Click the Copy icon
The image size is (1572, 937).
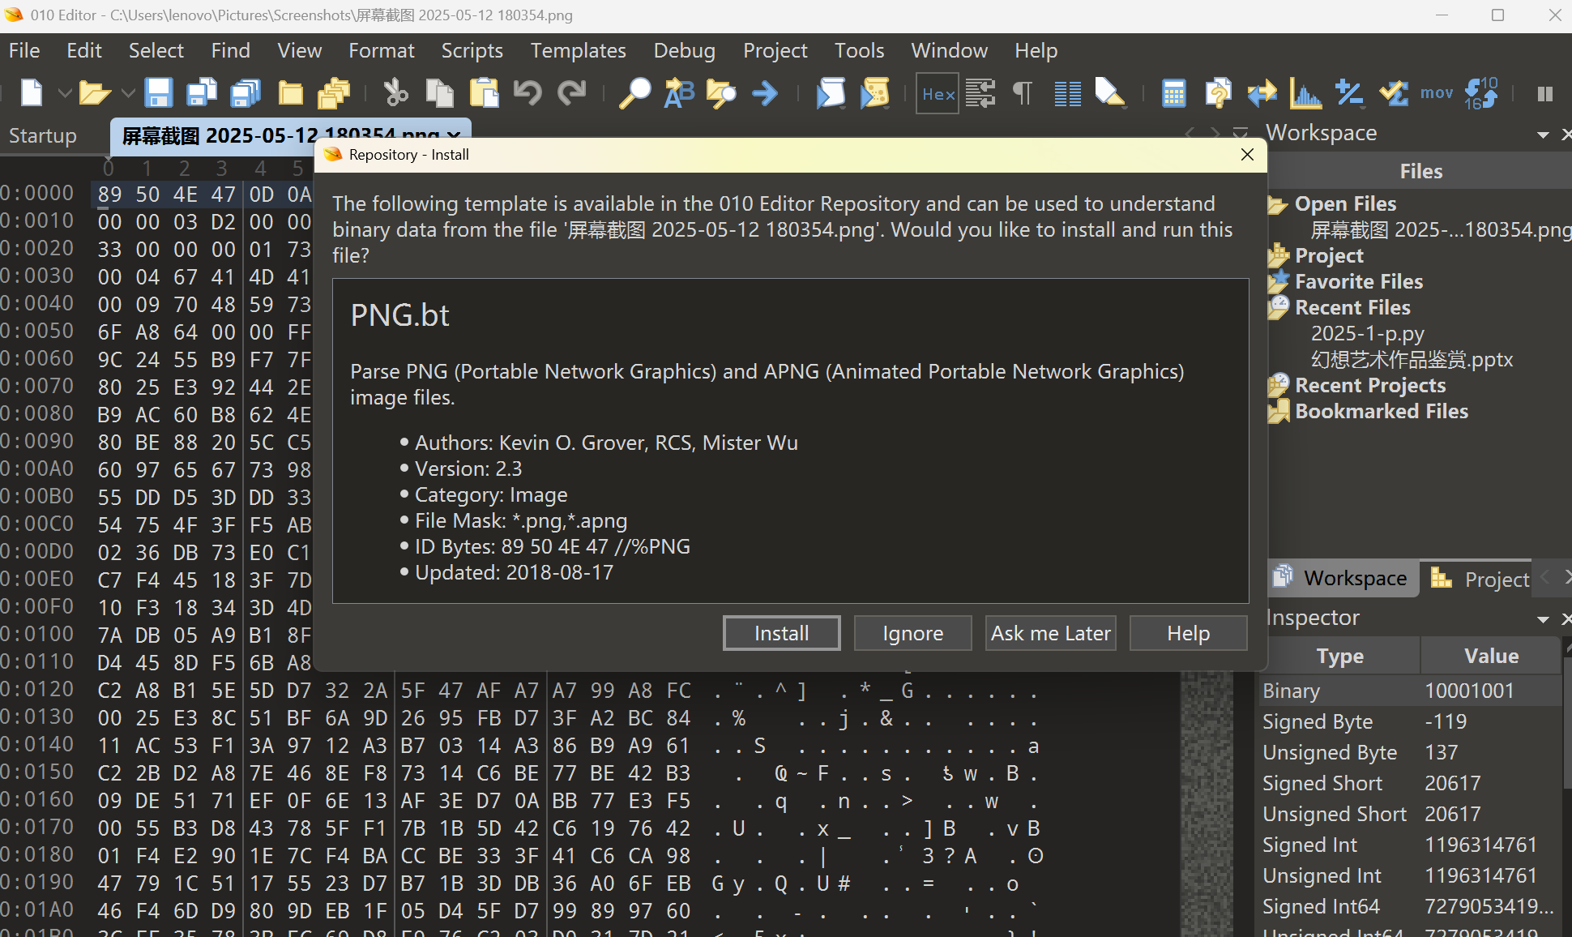pos(439,93)
